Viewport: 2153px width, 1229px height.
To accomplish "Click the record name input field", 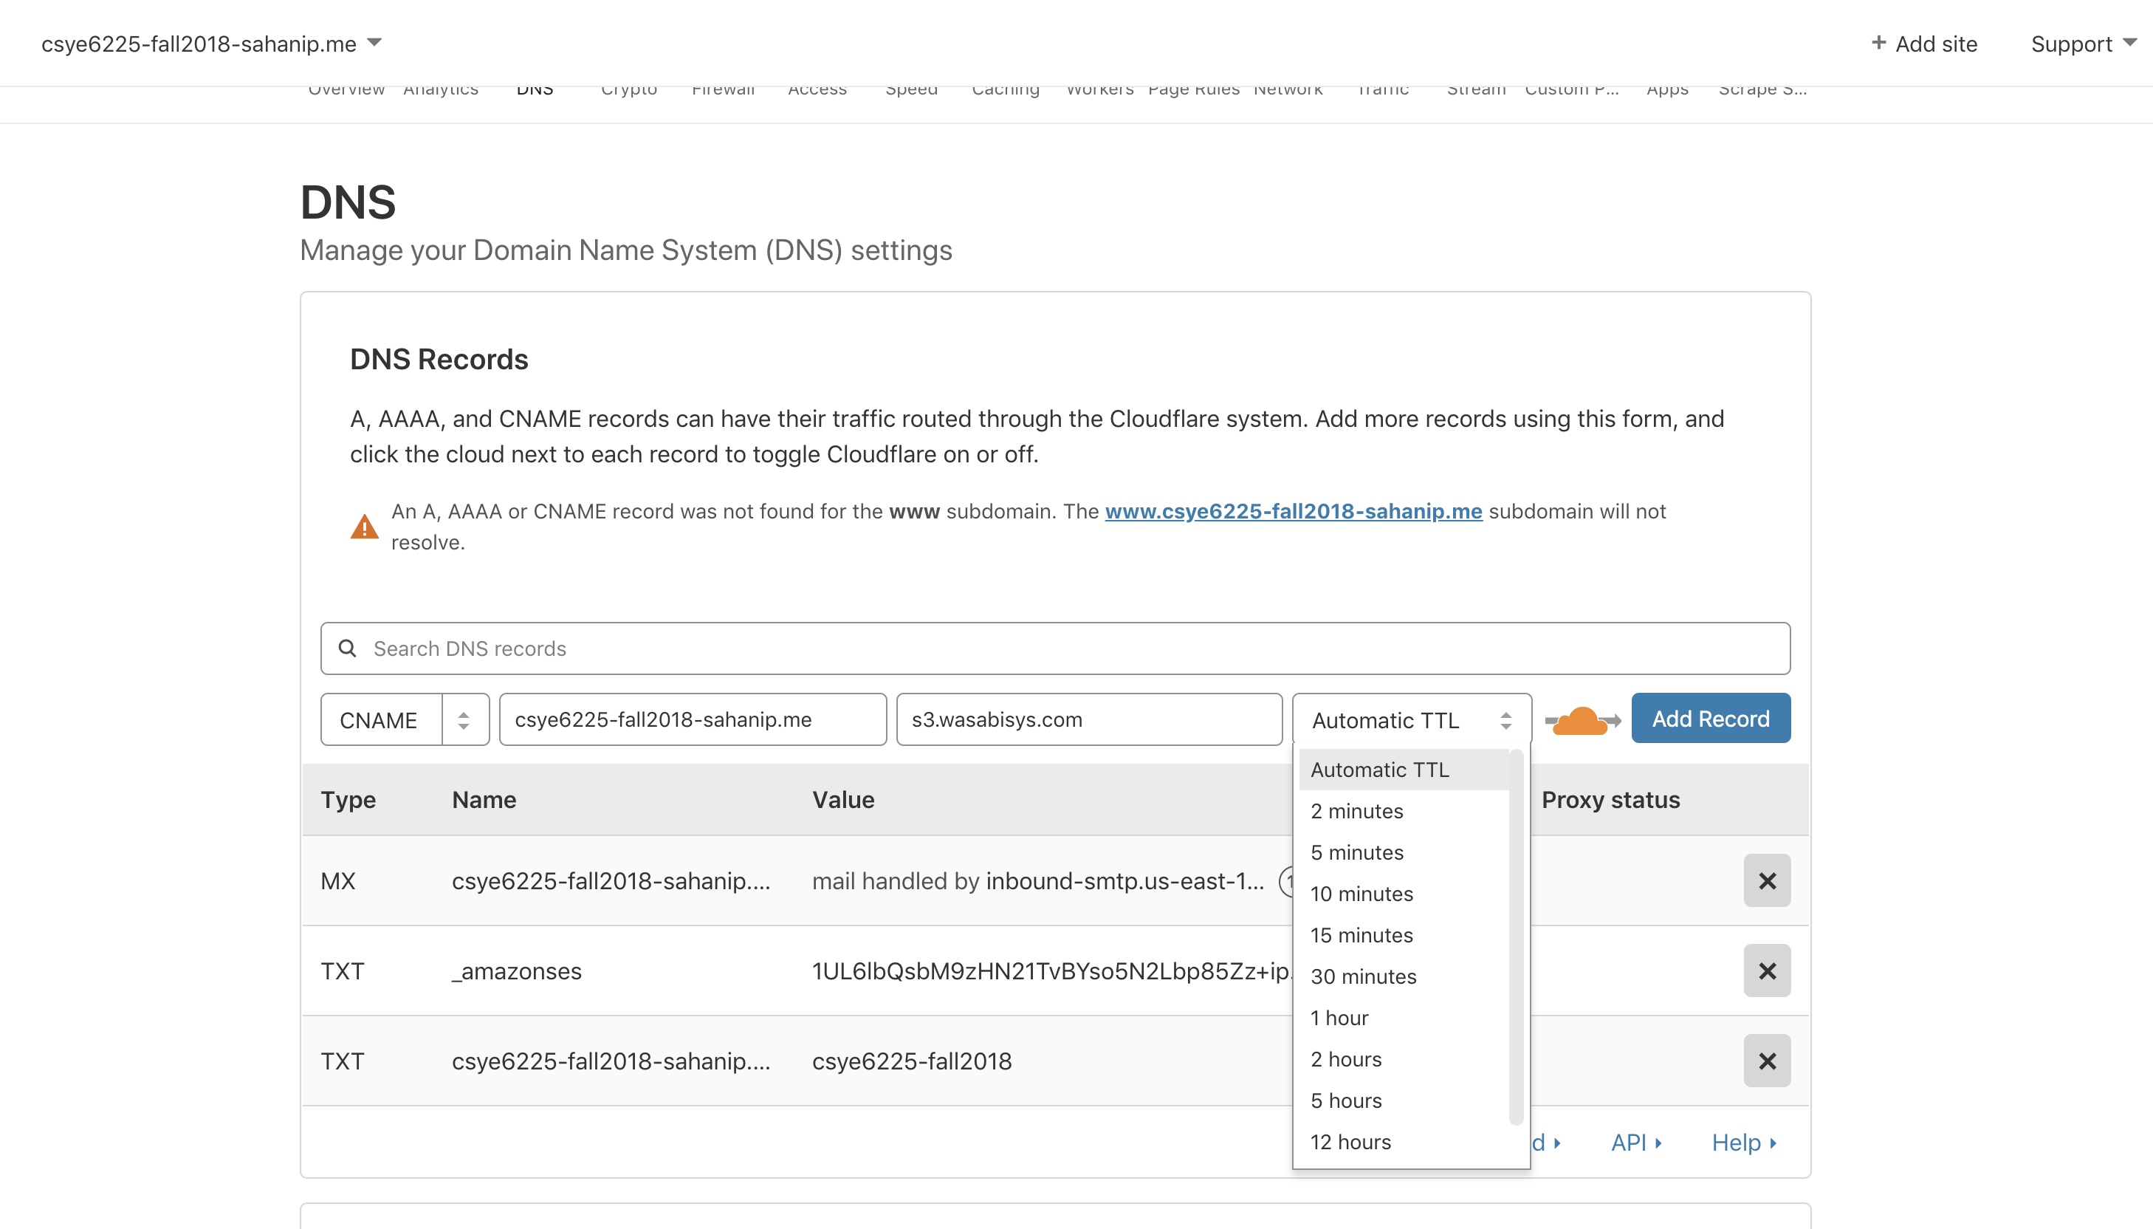I will [x=693, y=720].
